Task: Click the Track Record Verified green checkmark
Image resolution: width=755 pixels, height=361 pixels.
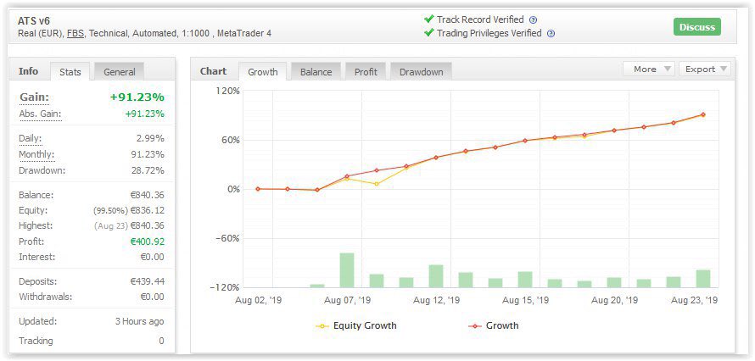Action: tap(428, 19)
